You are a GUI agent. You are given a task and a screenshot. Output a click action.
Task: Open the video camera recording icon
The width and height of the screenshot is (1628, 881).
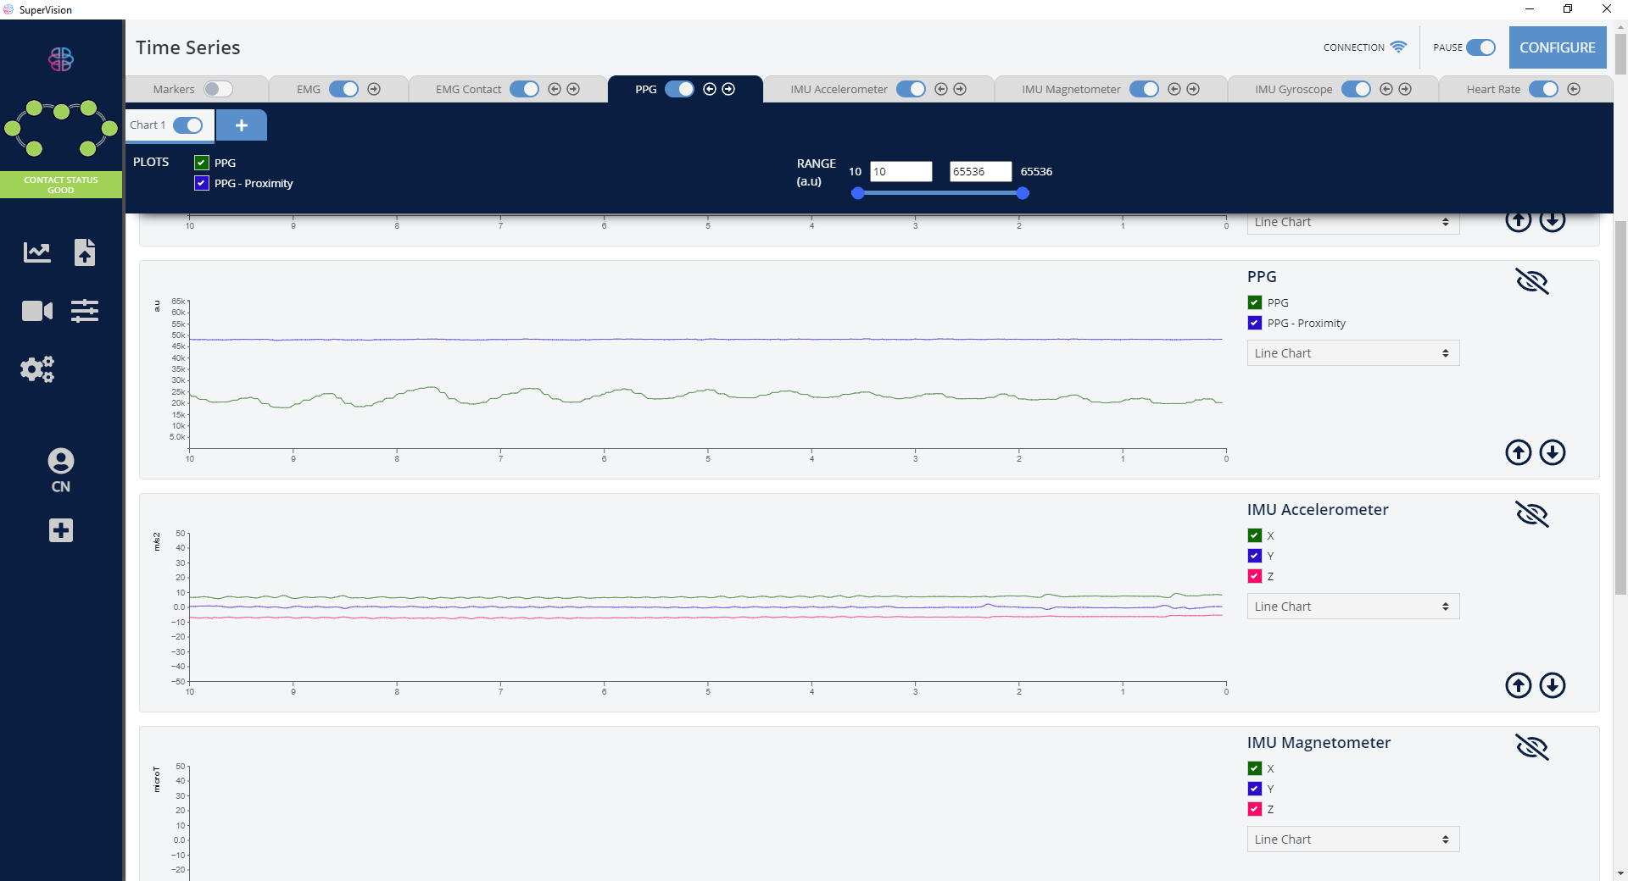point(36,311)
